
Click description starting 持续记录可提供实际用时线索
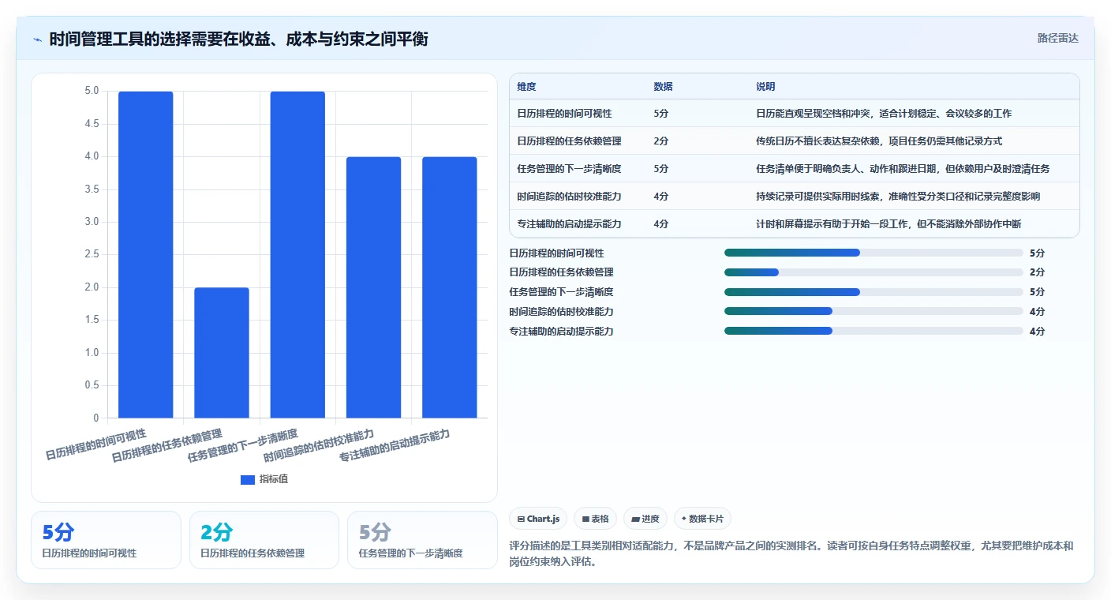coord(898,197)
